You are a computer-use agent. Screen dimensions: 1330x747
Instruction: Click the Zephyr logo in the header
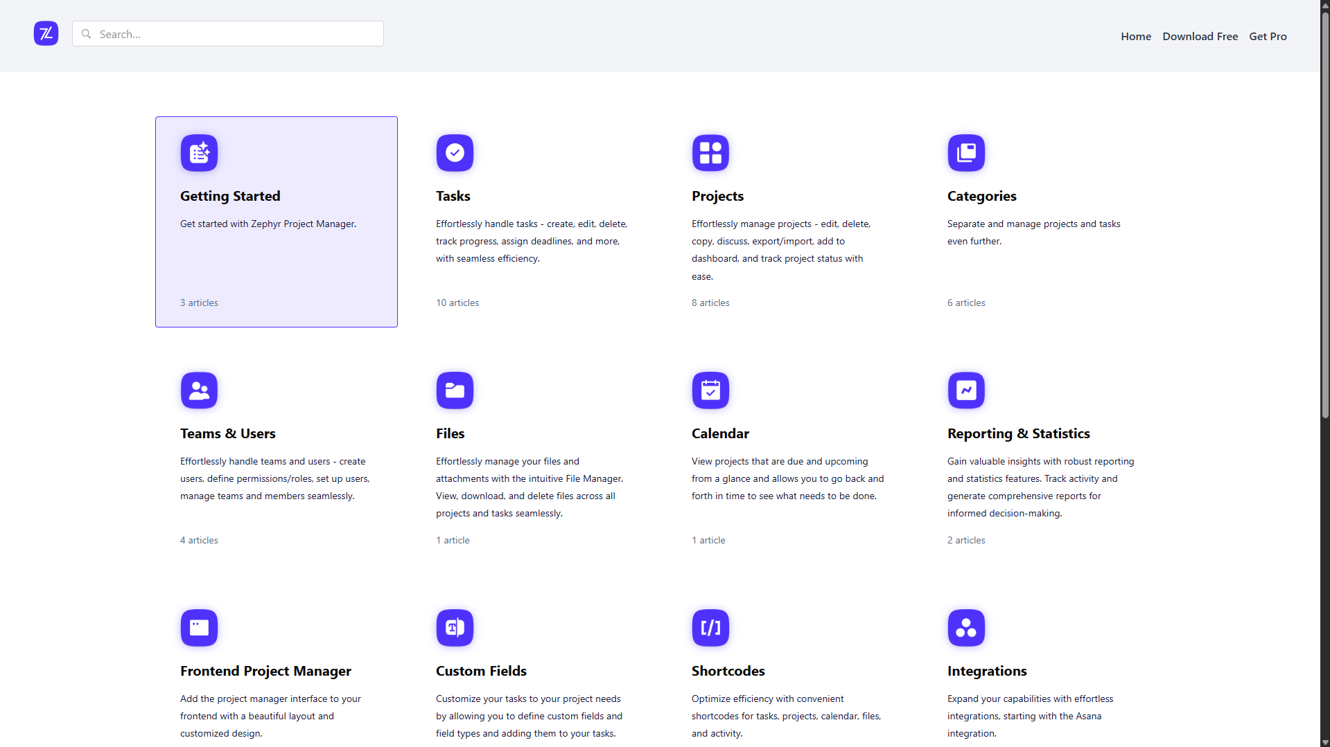pos(46,33)
